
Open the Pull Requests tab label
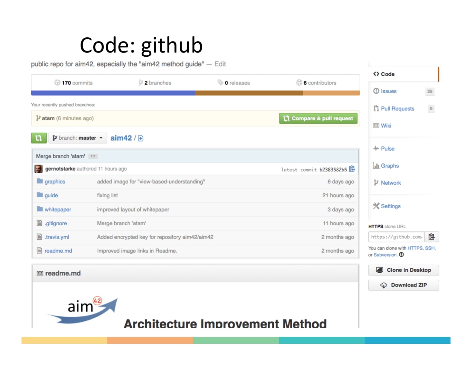pos(397,109)
